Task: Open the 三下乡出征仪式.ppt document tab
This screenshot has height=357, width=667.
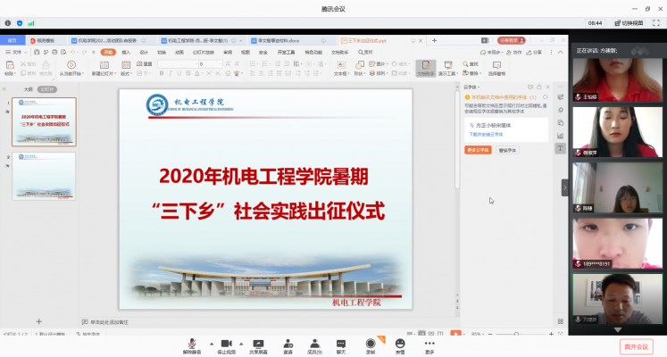Action: (x=368, y=40)
